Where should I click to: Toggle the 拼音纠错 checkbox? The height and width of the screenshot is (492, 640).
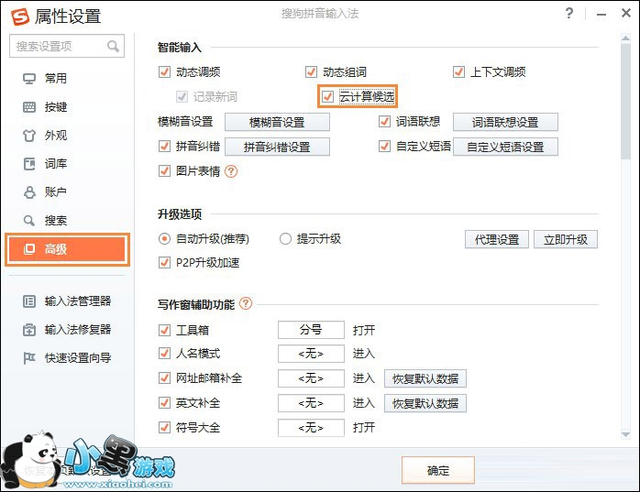164,146
